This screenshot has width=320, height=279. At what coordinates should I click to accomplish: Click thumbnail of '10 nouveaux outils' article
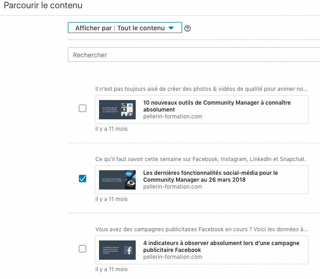click(x=117, y=110)
